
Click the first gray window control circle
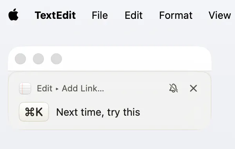pyautogui.click(x=20, y=59)
